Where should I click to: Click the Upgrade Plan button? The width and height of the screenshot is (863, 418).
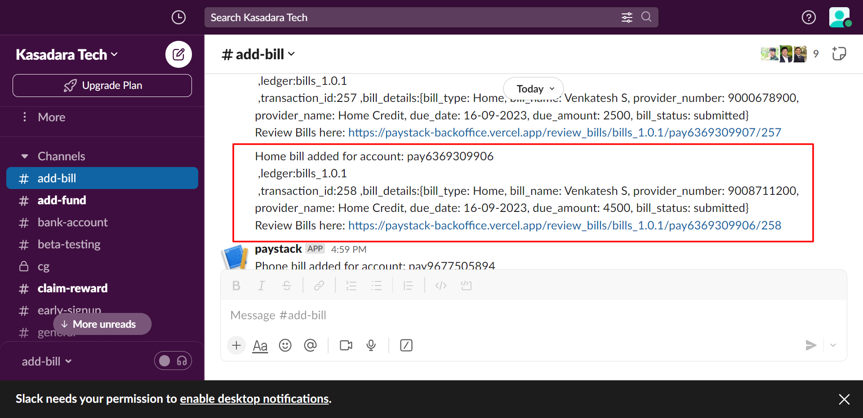[x=102, y=85]
